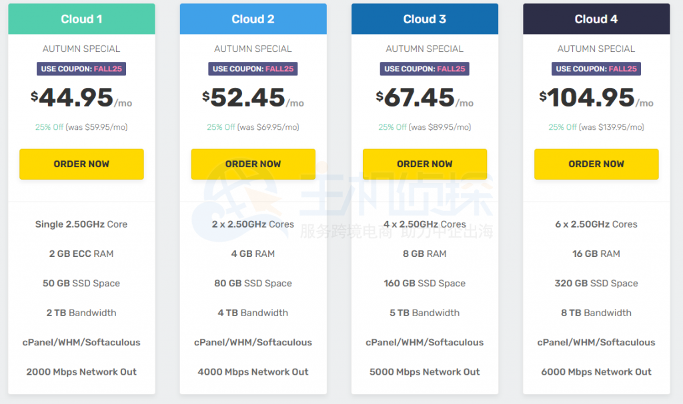
Task: Click "6000 Mbps Network Out" feature
Action: click(596, 372)
